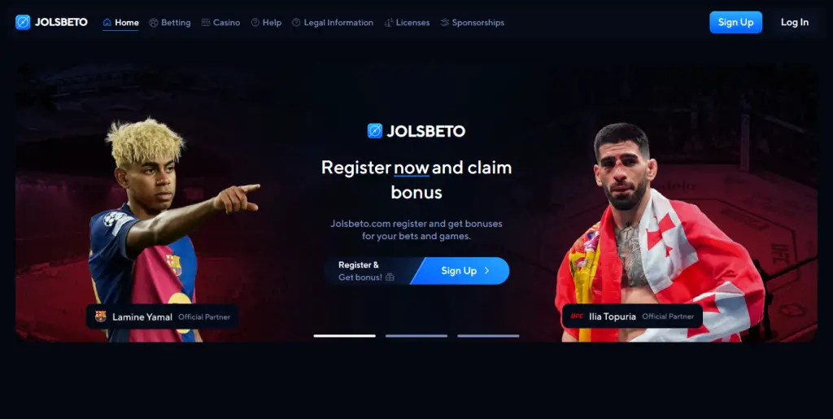Click the FC Barcelona crest badge icon
833x419 pixels.
[x=100, y=316]
